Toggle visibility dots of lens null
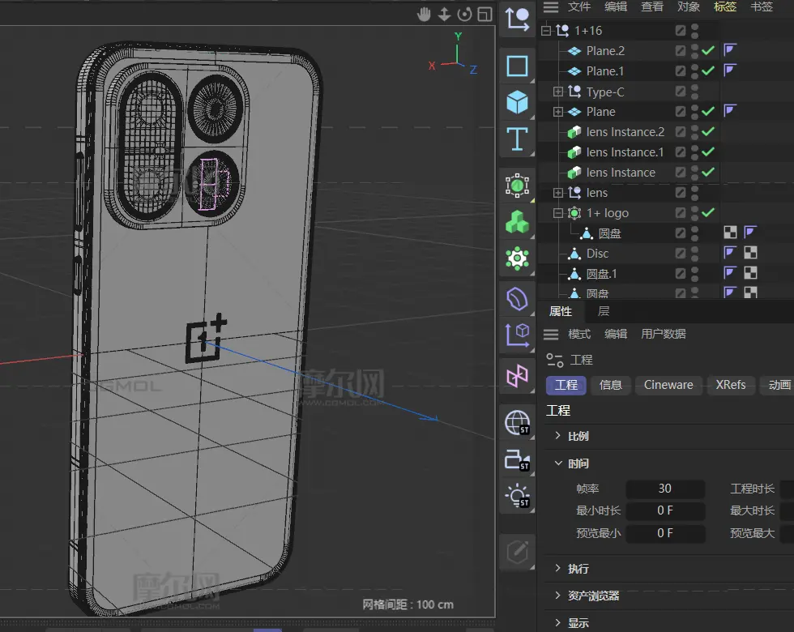794x632 pixels. coord(695,193)
